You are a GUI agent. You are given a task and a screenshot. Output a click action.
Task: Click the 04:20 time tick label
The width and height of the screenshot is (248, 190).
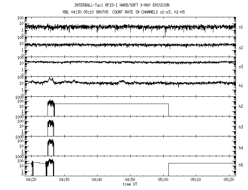coord(31,180)
